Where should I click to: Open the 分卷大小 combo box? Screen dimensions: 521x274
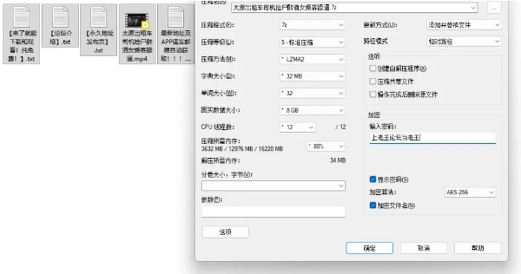point(273,186)
